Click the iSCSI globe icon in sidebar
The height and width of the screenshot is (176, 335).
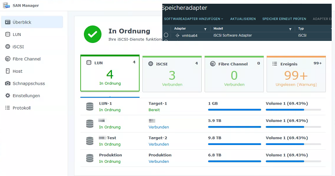7,47
